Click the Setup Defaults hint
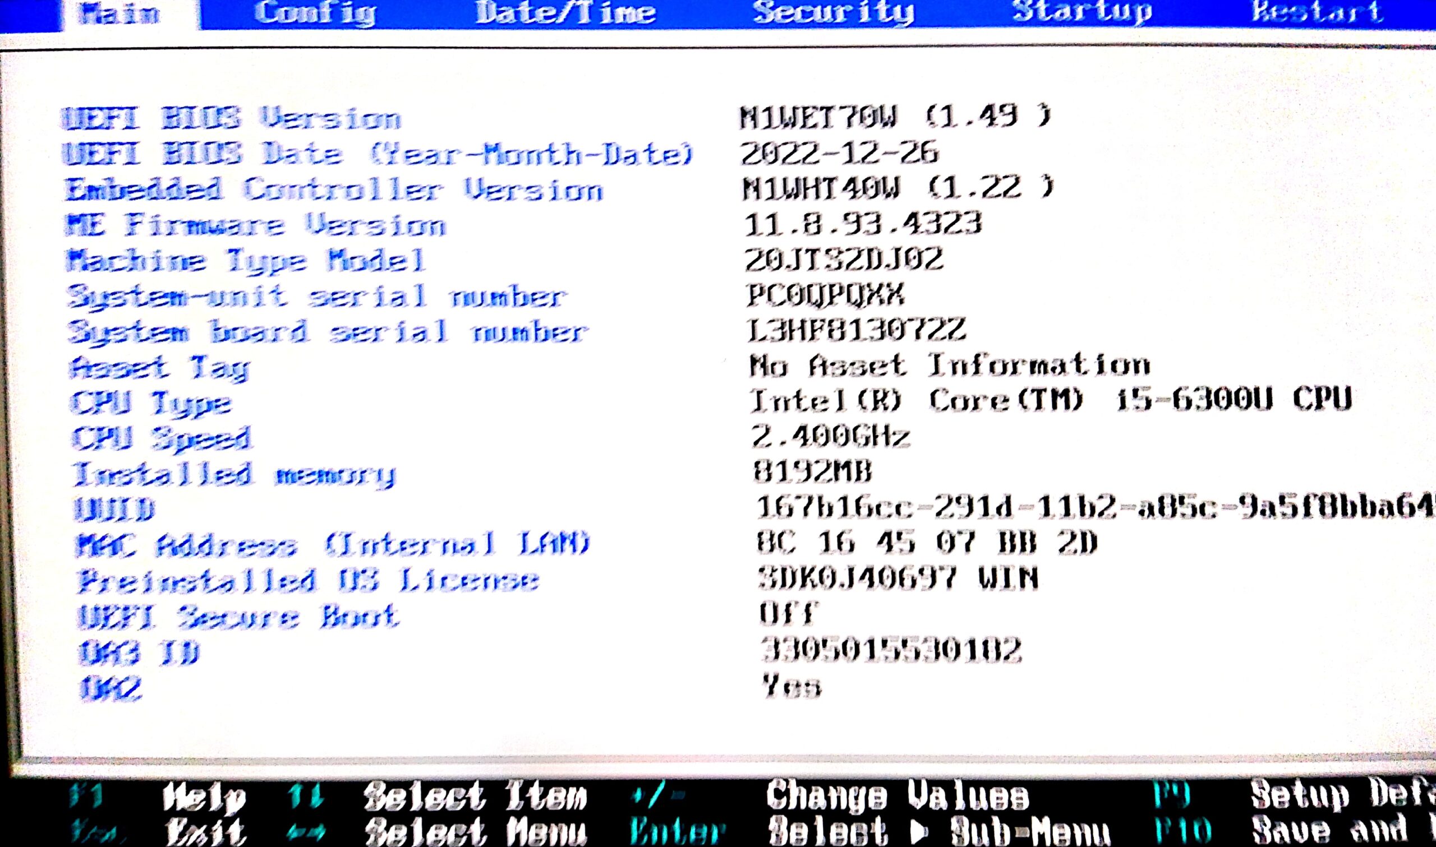The image size is (1436, 847). tap(1343, 794)
